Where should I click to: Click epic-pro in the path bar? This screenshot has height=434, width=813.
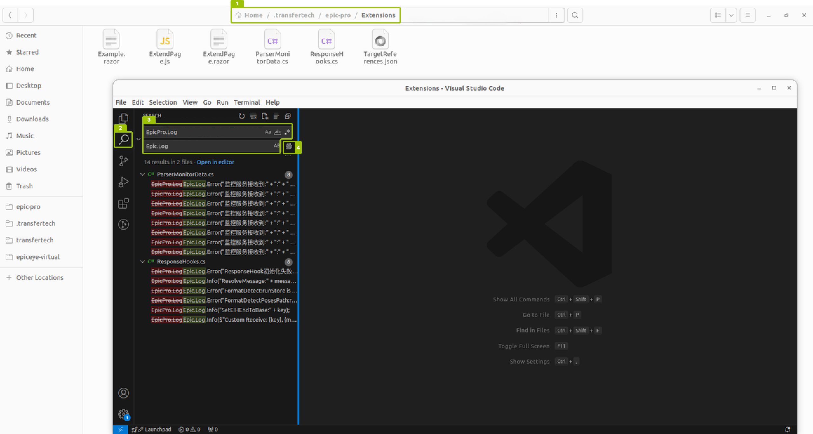[x=338, y=15]
